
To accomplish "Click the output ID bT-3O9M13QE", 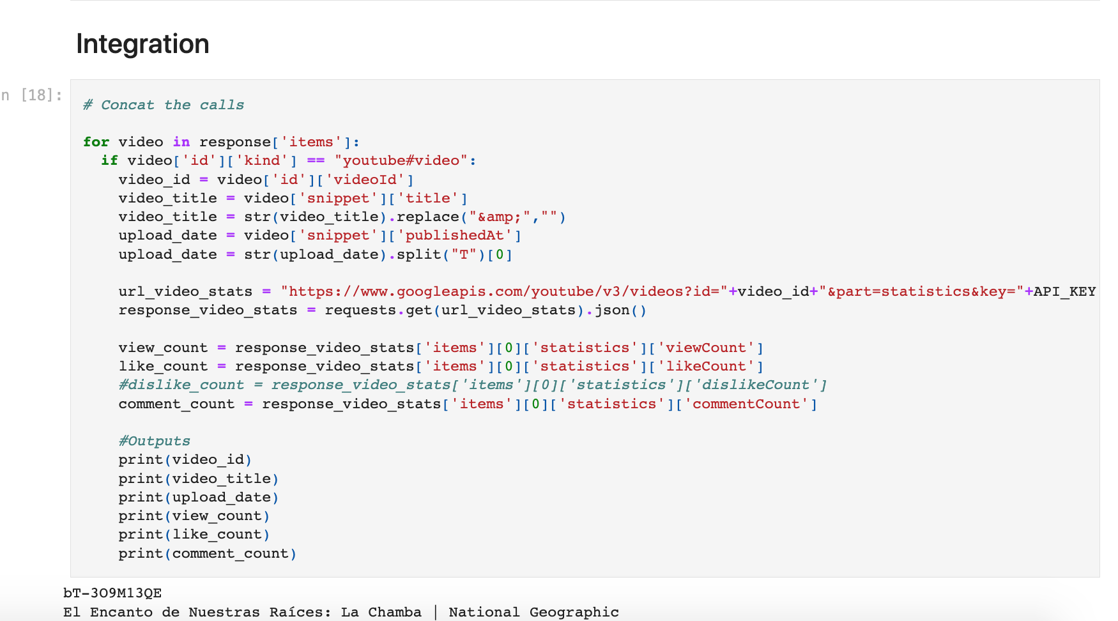I will pos(112,593).
